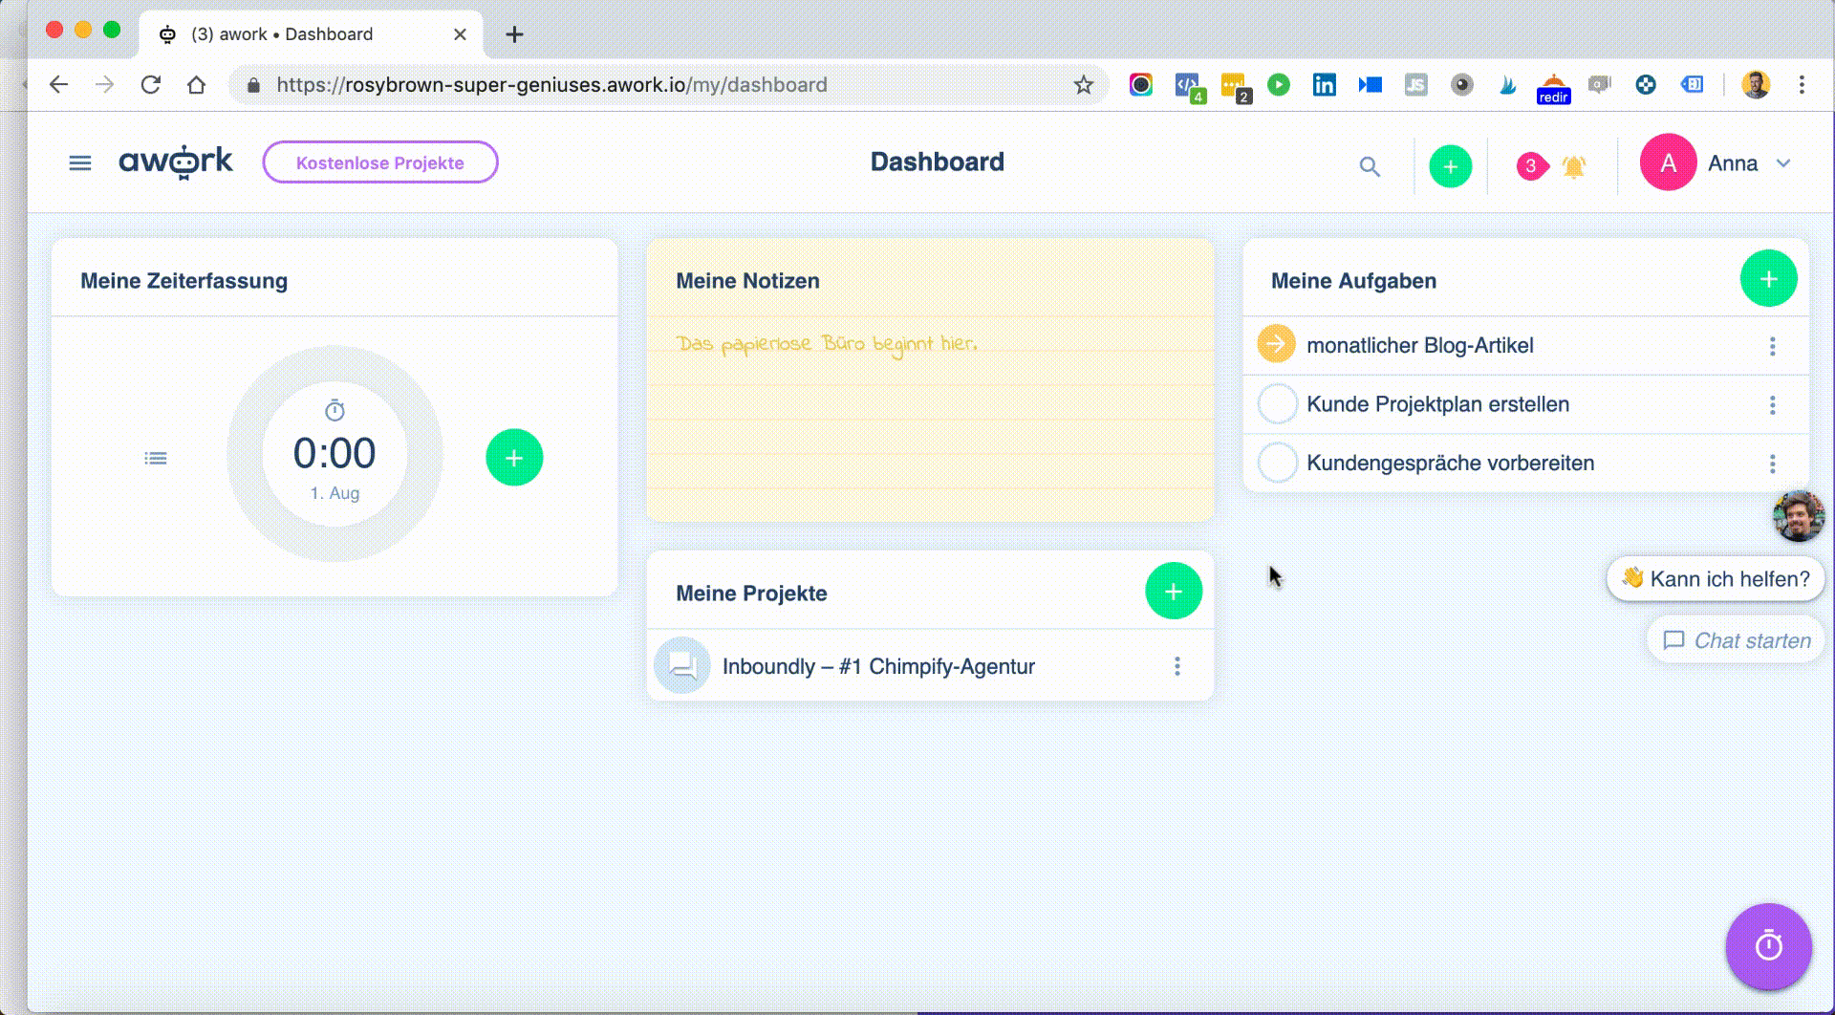Click the Inboundly project icon
The width and height of the screenshot is (1835, 1015).
coord(681,665)
